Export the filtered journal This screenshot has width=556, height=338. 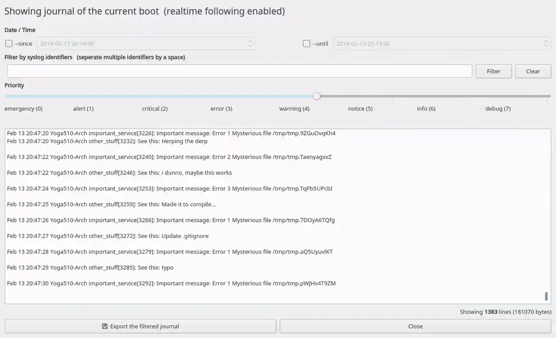140,326
